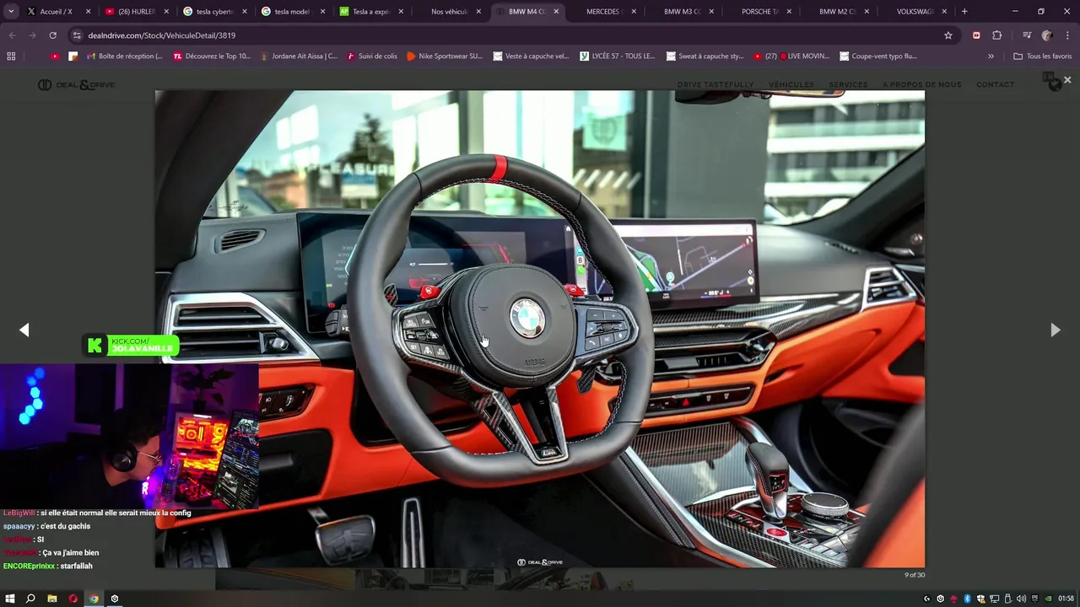Expand the tab search dropdown
This screenshot has width=1080, height=607.
tap(11, 12)
